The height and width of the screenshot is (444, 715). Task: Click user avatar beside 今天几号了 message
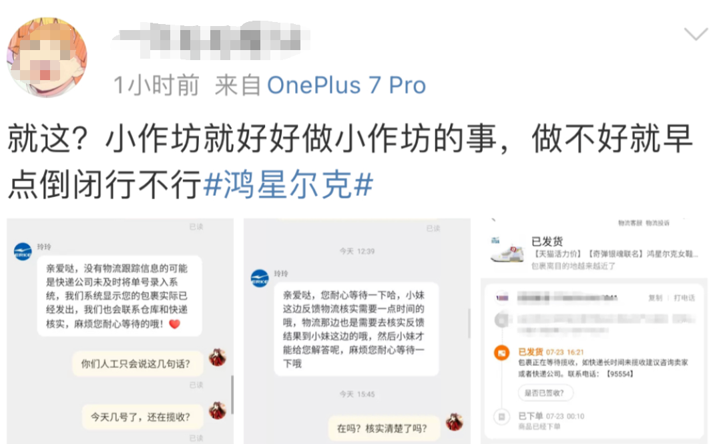coord(218,411)
